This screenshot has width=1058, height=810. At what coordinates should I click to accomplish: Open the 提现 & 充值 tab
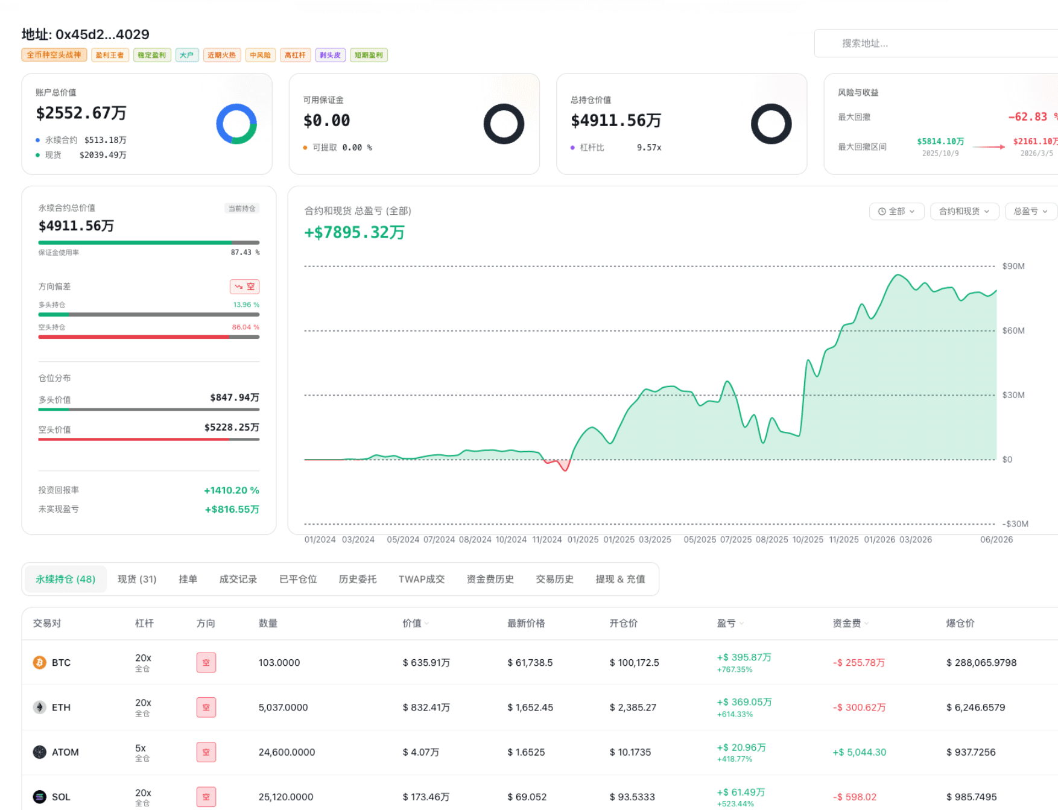620,579
